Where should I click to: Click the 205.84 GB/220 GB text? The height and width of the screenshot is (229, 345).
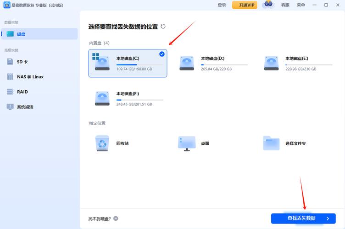tap(216, 69)
